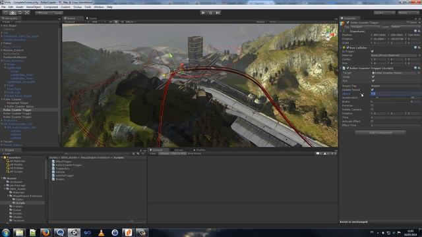Open VLC media player from the taskbar
Screen dimensions: 422x237
[101, 232]
